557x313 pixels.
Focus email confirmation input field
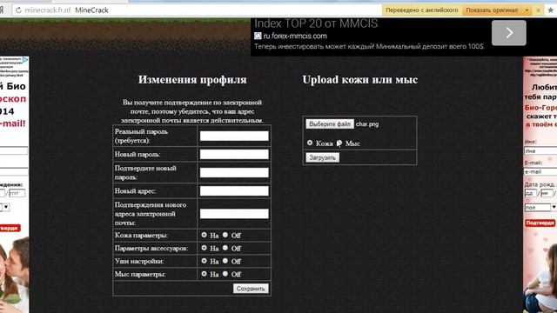(x=234, y=214)
